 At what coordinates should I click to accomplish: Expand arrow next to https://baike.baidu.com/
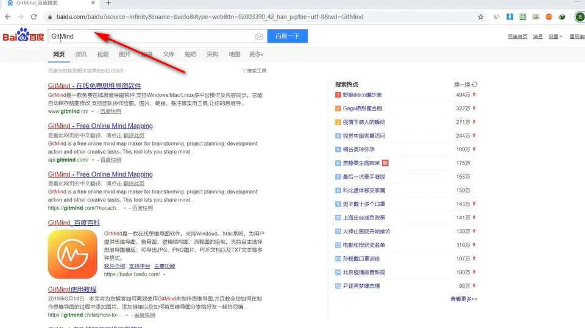164,274
